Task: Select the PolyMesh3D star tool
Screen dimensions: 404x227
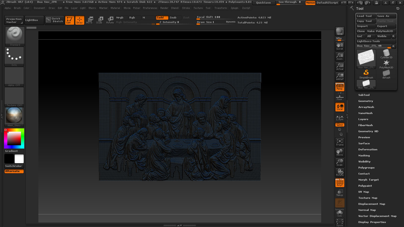Action: 386,64
